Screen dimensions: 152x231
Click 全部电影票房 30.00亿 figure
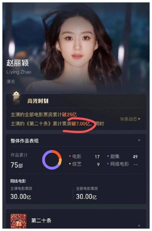(86, 197)
